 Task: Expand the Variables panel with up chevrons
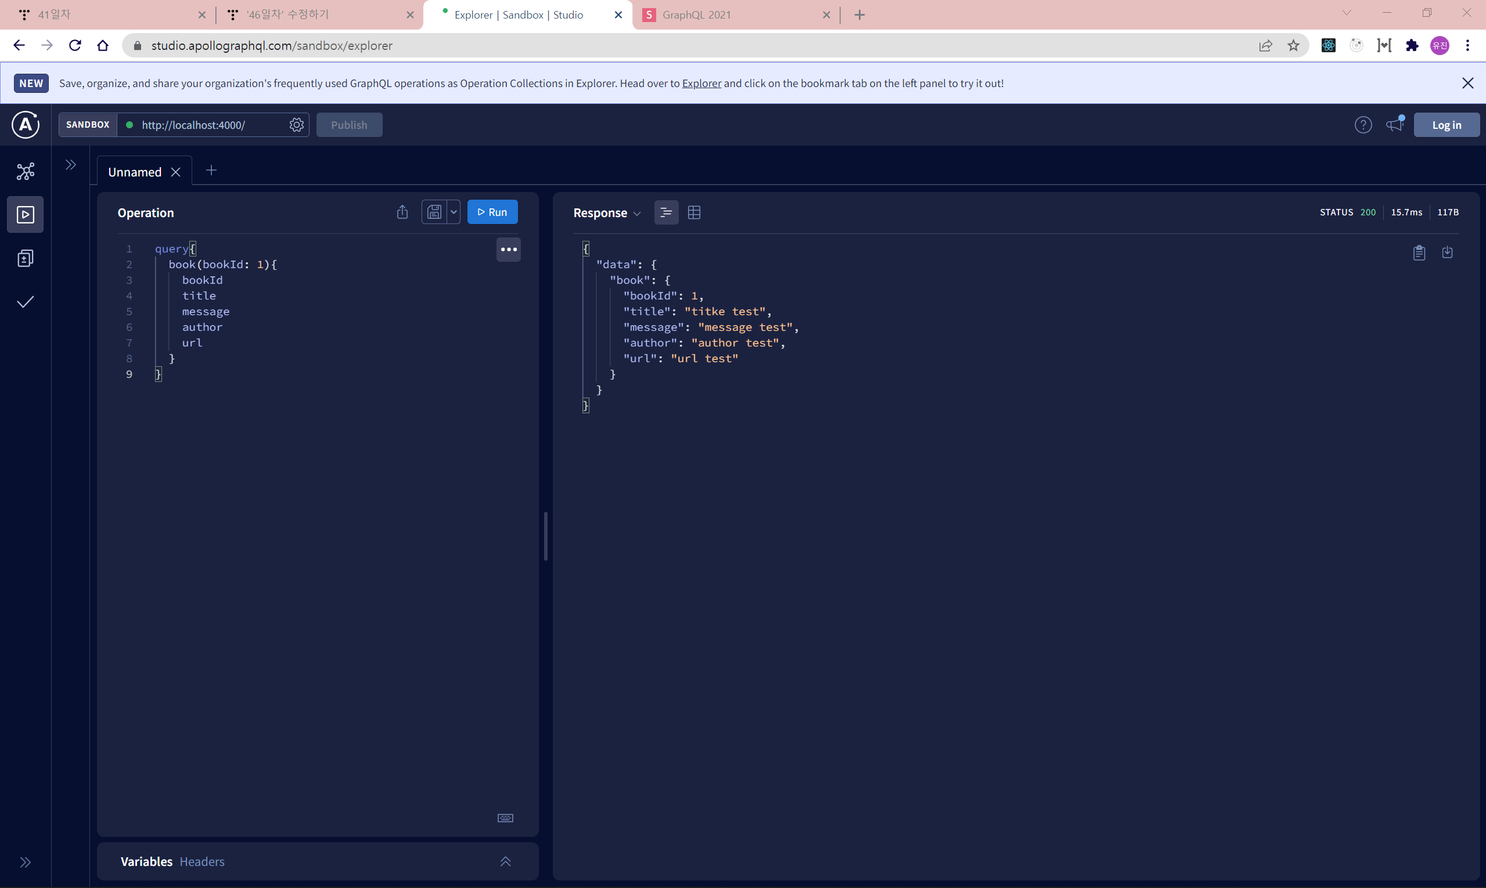505,861
